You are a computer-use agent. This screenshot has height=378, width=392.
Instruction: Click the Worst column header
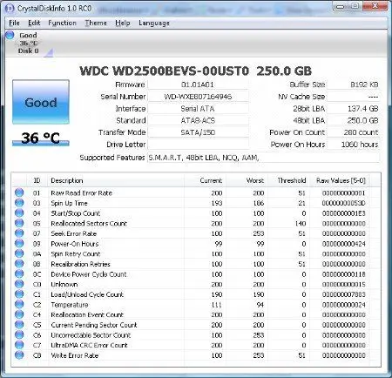[x=247, y=180]
